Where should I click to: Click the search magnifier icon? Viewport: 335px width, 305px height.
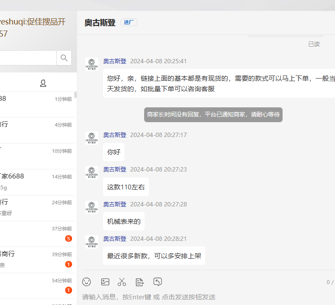64,58
